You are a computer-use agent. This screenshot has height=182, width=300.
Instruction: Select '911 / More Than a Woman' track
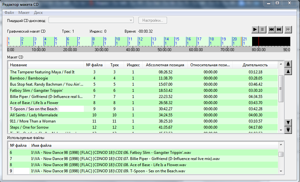point(143,121)
